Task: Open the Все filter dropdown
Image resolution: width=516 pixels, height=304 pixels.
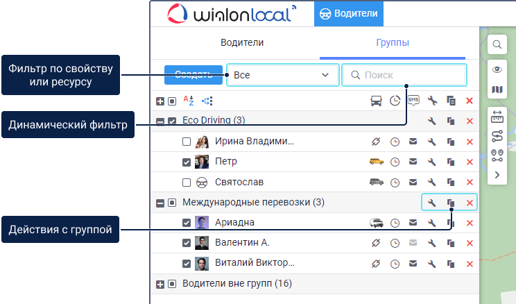Action: point(283,75)
